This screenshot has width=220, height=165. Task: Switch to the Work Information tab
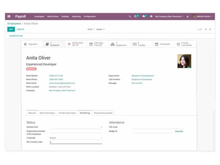pyautogui.click(x=47, y=113)
